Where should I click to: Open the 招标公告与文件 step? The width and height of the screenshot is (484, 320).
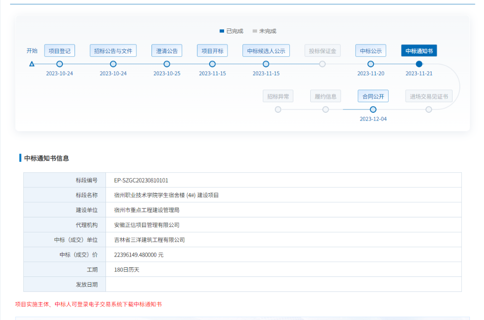pos(113,51)
